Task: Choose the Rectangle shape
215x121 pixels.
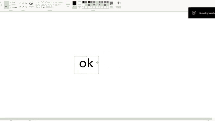Action: coord(44,2)
